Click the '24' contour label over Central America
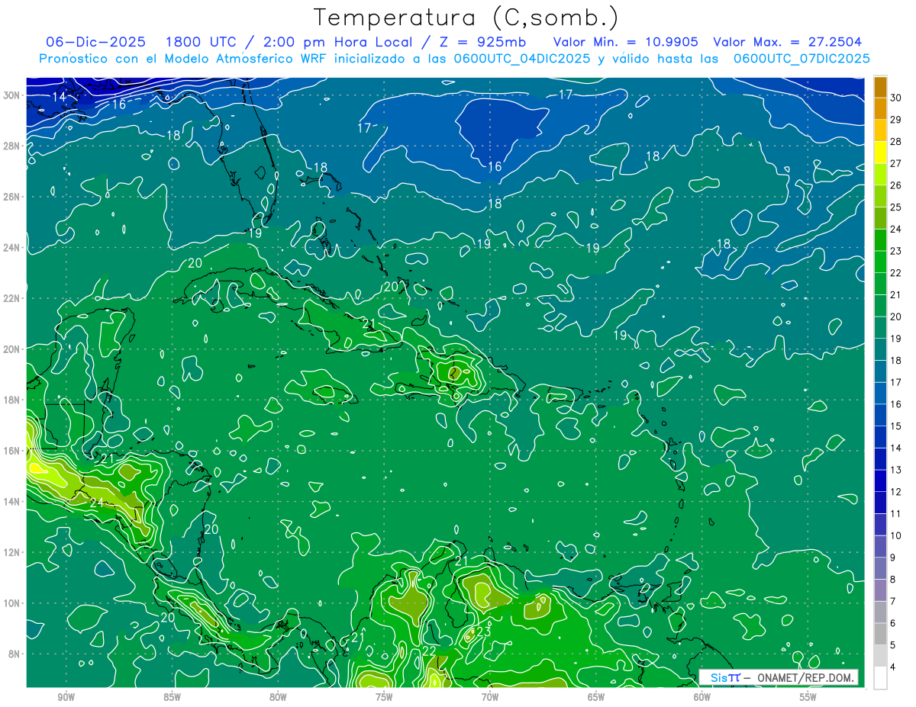The width and height of the screenshot is (916, 707). point(97,503)
